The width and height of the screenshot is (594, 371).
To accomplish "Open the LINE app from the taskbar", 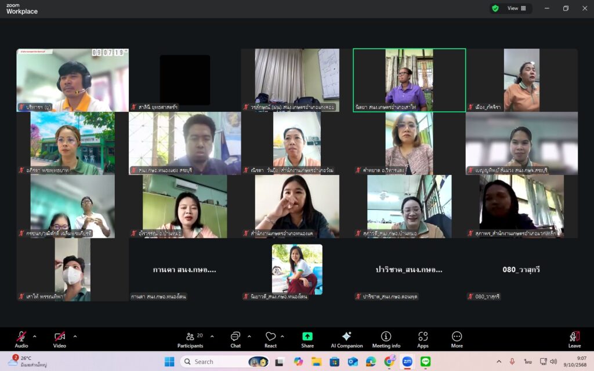I will (426, 362).
